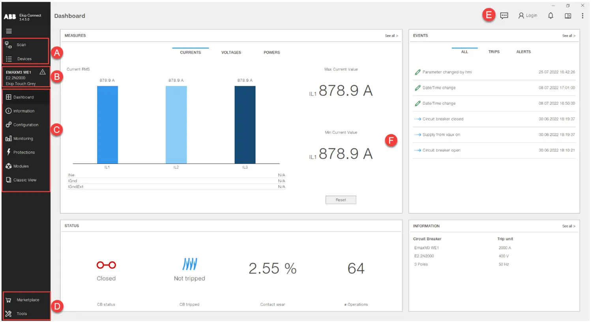Open the hamburger menu icon

pyautogui.click(x=9, y=31)
